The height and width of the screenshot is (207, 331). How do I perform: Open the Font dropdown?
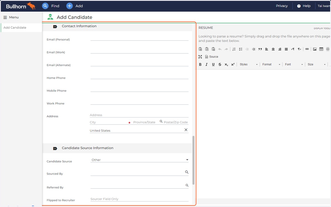coord(294,64)
